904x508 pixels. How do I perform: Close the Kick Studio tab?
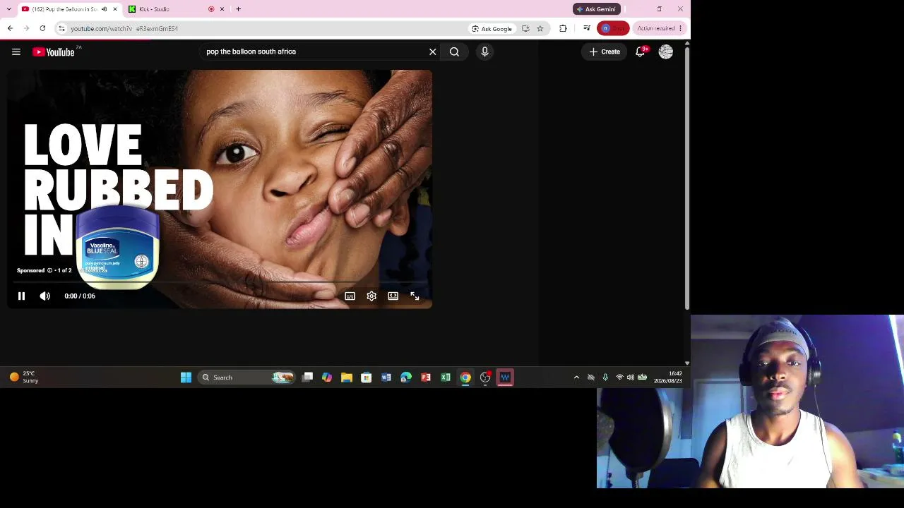pos(222,9)
